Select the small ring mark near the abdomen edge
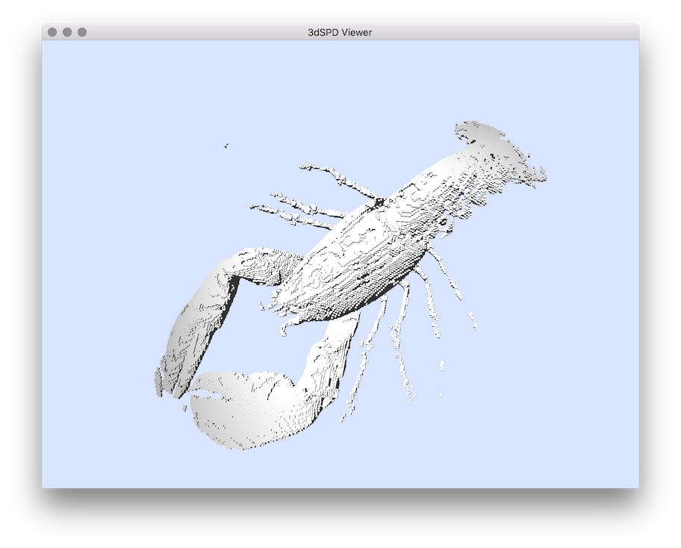 click(443, 222)
